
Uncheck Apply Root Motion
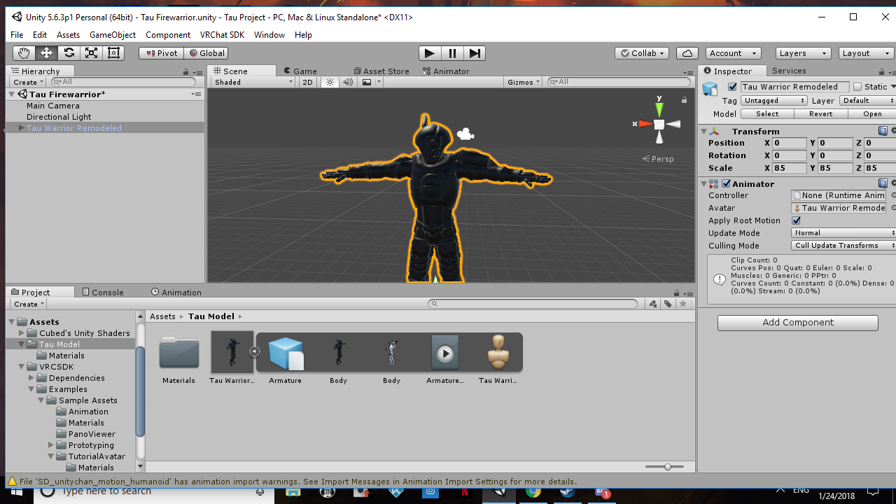tap(797, 220)
